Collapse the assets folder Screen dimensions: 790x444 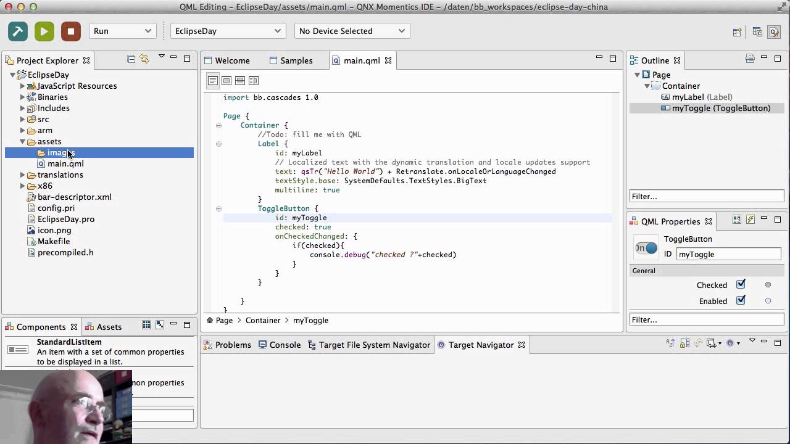coord(23,141)
